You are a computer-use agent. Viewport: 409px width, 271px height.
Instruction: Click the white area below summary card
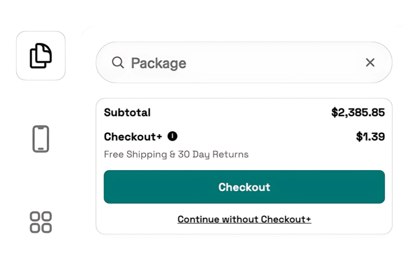point(244,253)
